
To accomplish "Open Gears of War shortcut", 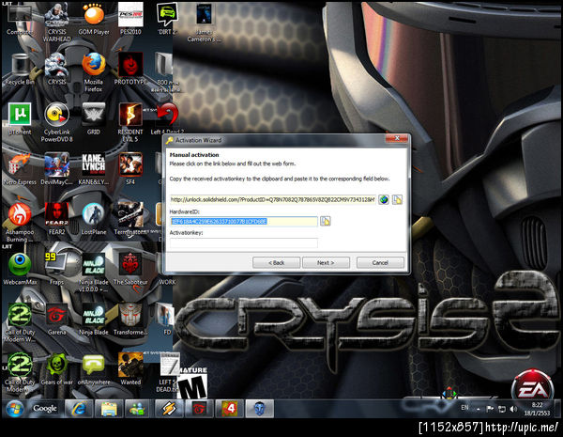I will coord(56,369).
